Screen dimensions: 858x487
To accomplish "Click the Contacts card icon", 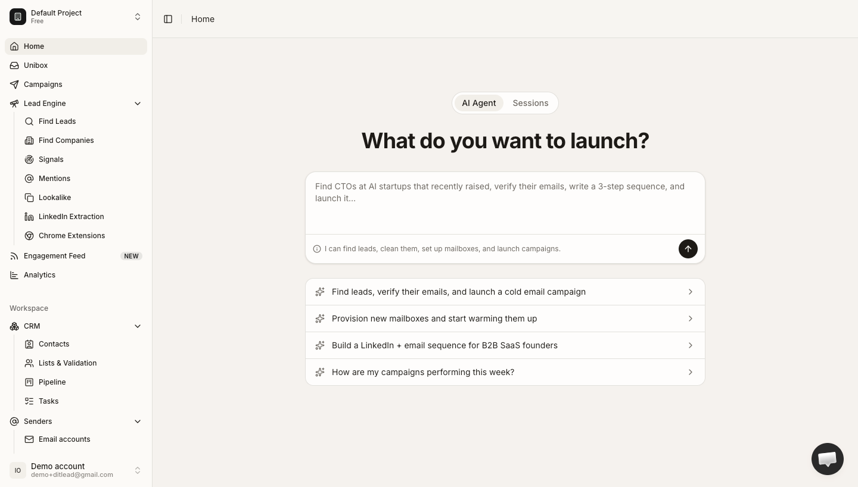I will click(x=29, y=344).
